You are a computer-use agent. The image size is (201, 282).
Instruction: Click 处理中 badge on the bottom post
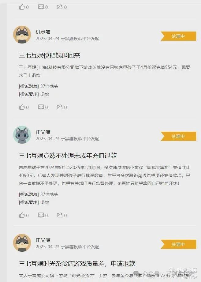(178, 244)
